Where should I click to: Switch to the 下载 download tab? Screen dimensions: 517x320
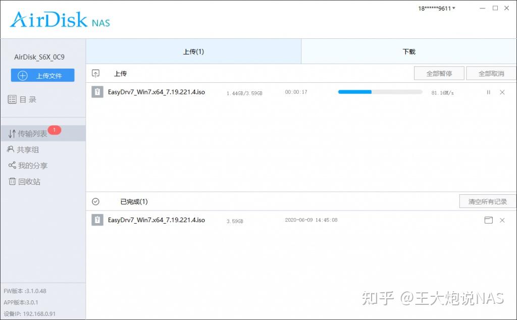pyautogui.click(x=408, y=51)
